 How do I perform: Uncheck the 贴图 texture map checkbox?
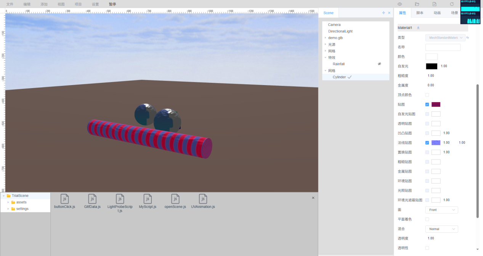(x=427, y=105)
